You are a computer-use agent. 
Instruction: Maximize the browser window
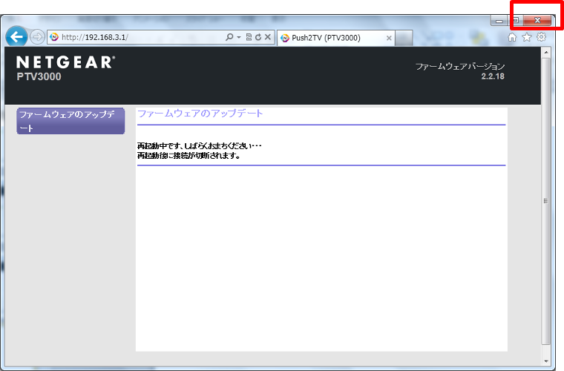tap(516, 21)
